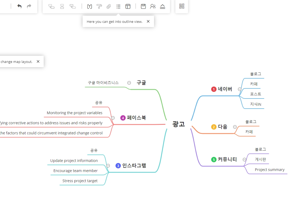Select 카페 subtopic under 네이버
Screen dimensions: 303x214
(254, 84)
